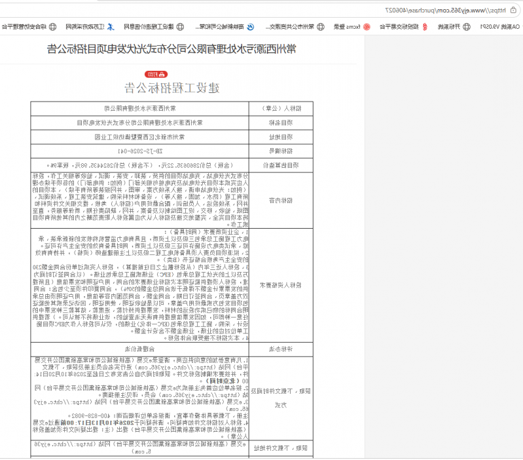523x460 pixels.
Task: Click the 招标人（公章） label cell
Action: (x=281, y=109)
